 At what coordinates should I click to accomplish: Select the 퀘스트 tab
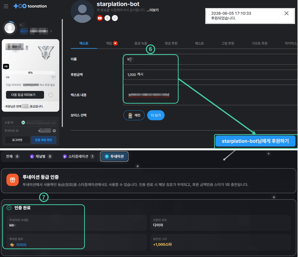199,43
